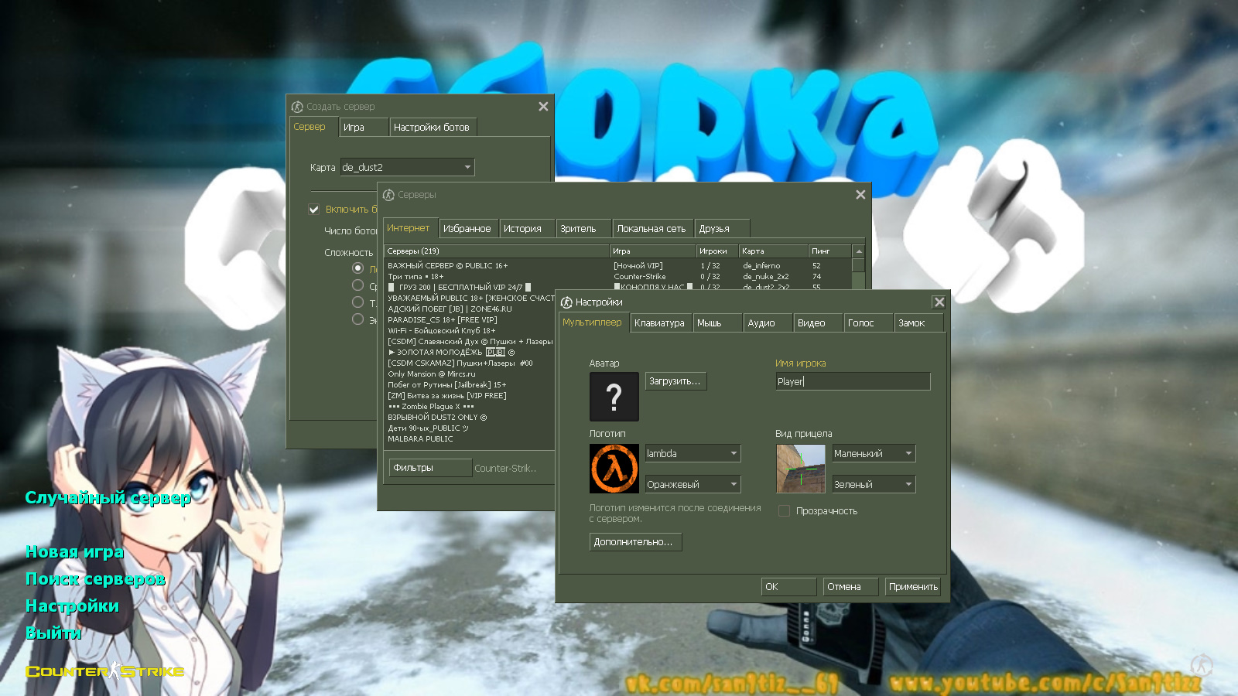This screenshot has height=696, width=1238.
Task: Click the question-mark avatar placeholder image
Action: [x=614, y=397]
